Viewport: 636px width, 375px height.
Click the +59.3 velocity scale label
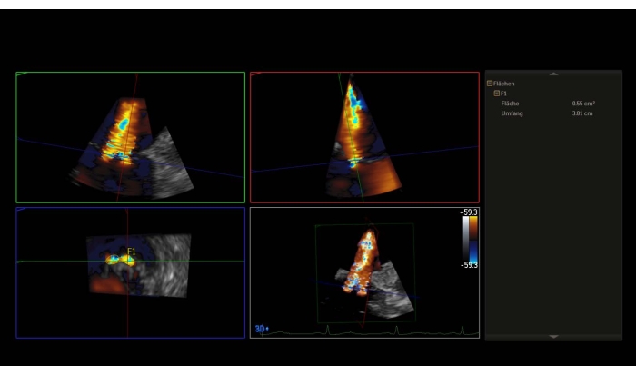click(x=470, y=212)
